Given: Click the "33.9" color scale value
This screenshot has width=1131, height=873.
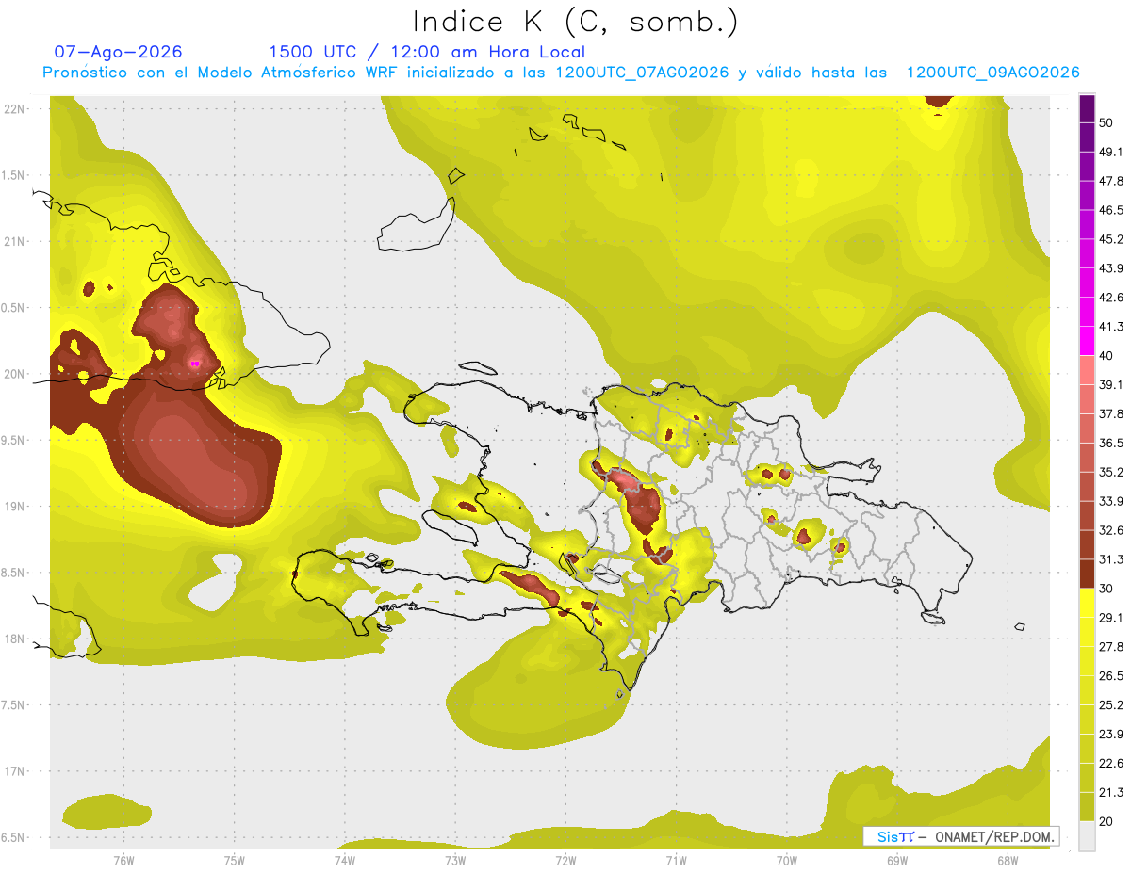Looking at the screenshot, I should tap(1111, 501).
